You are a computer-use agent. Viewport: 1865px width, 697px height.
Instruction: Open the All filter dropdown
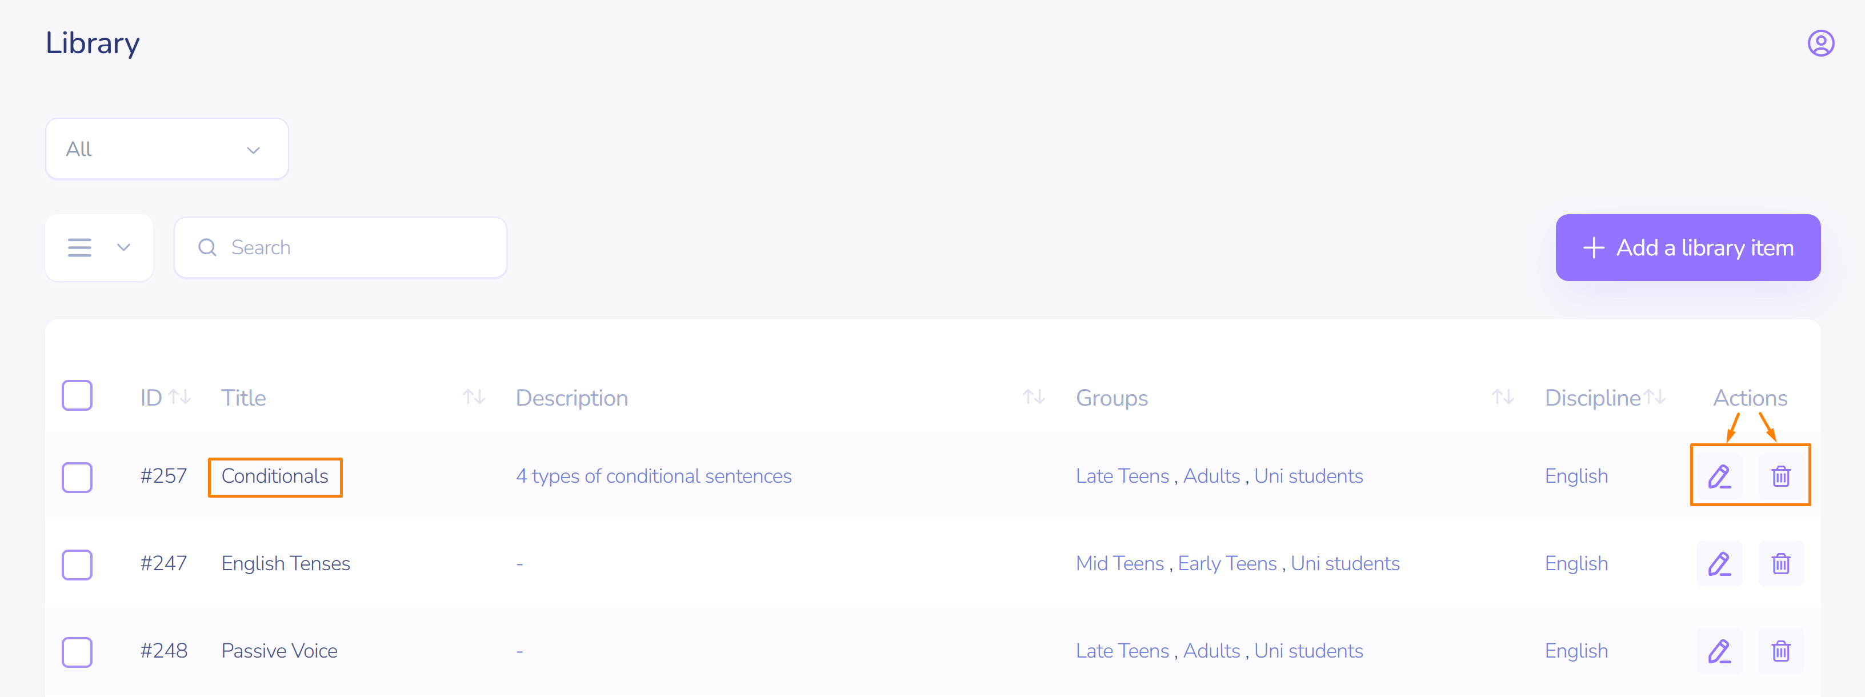pyautogui.click(x=166, y=149)
